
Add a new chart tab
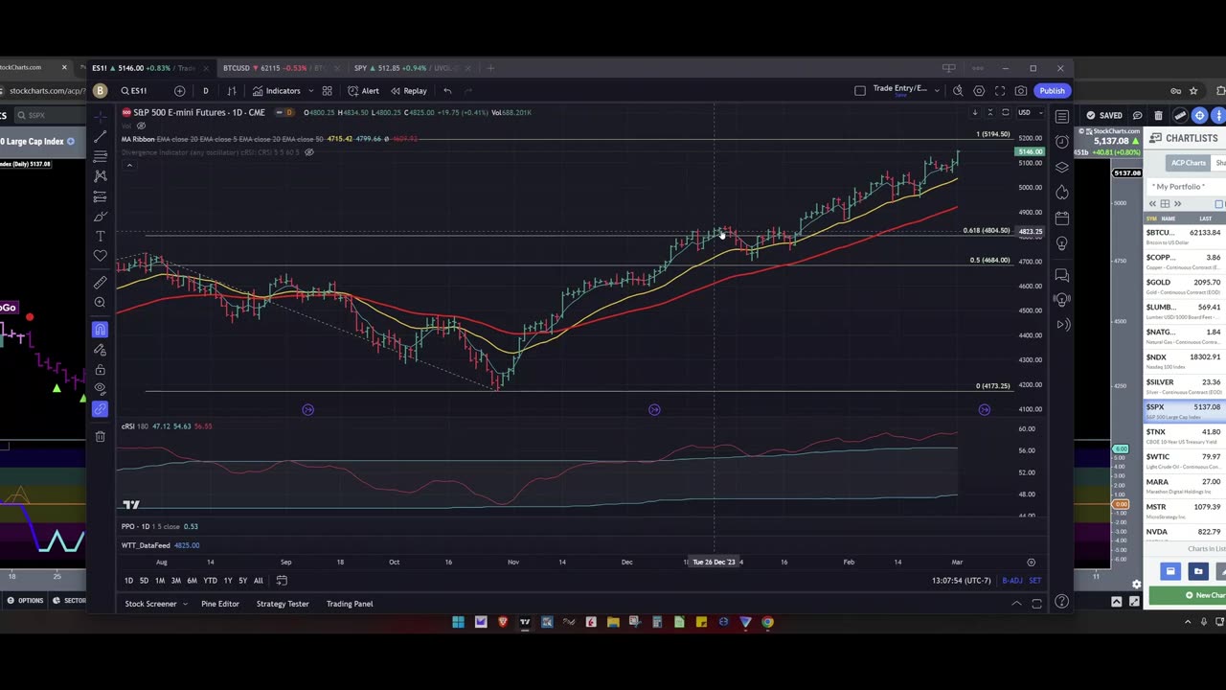(490, 68)
